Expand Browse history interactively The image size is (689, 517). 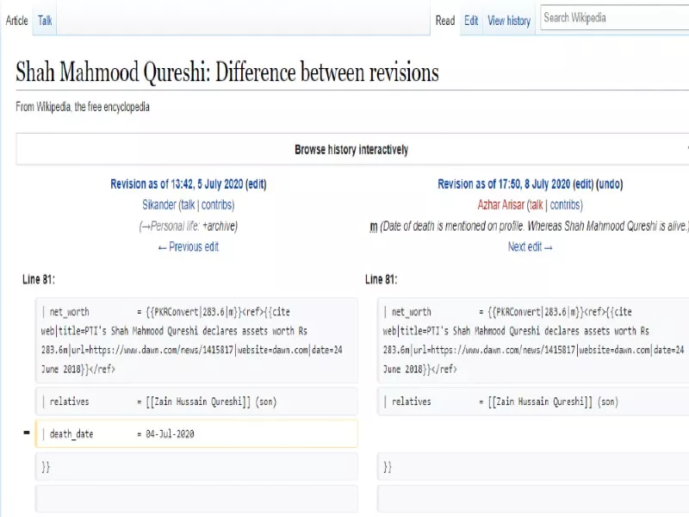point(352,149)
